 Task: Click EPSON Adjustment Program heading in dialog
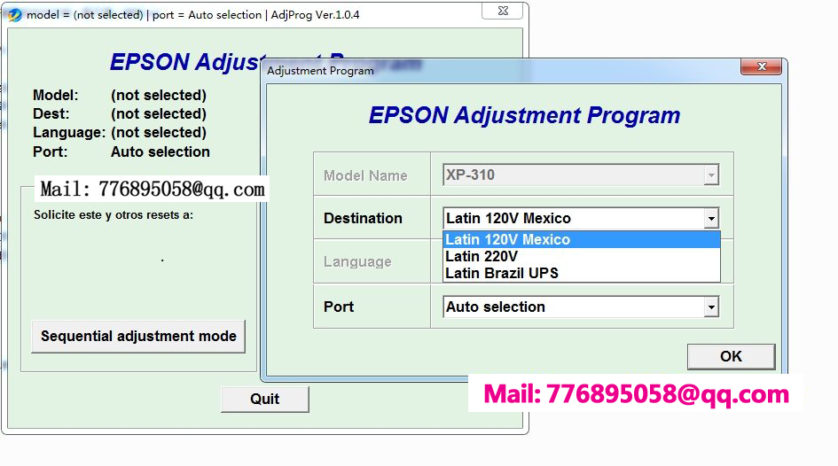point(524,115)
